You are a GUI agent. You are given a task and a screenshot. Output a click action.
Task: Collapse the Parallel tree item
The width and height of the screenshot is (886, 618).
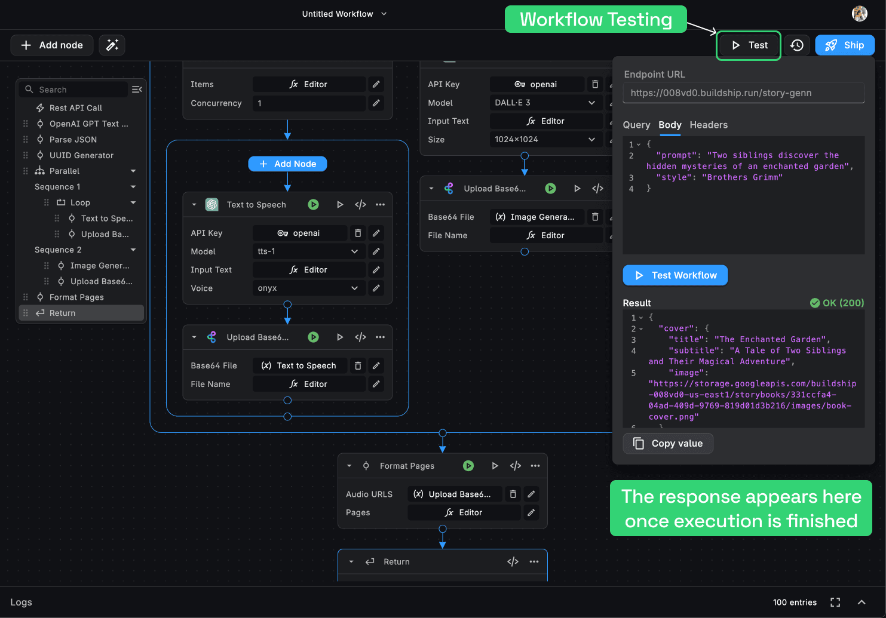pyautogui.click(x=133, y=171)
